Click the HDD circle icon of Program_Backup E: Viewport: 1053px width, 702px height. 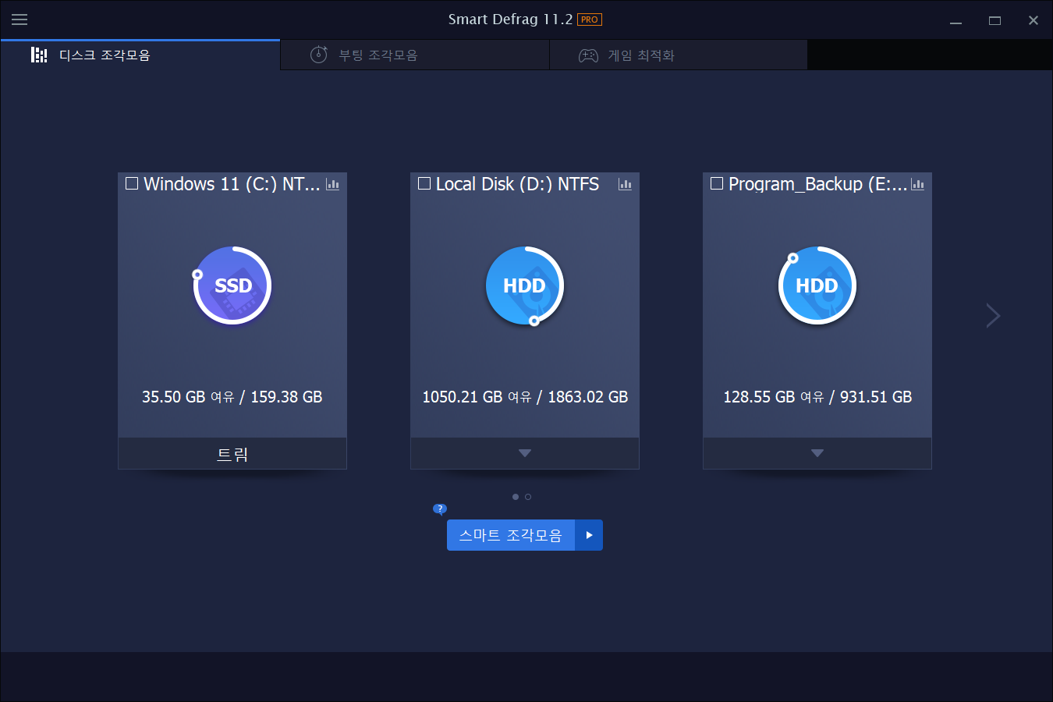817,285
